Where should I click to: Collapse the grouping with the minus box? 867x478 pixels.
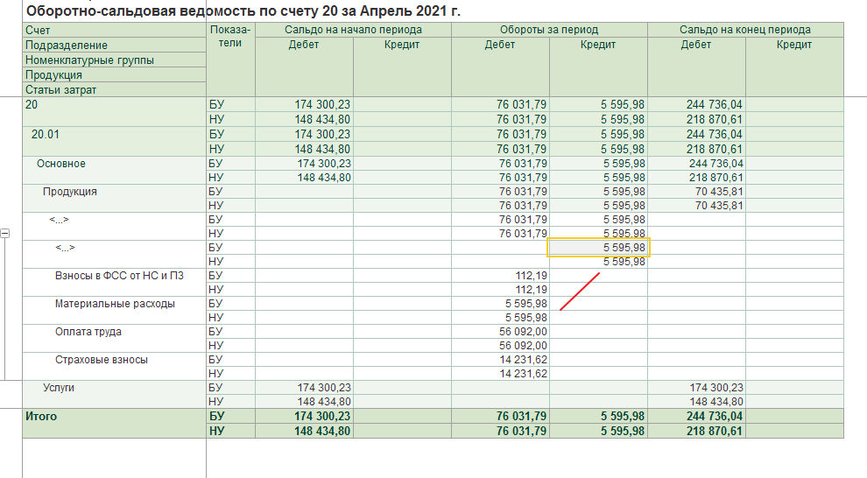(x=5, y=234)
